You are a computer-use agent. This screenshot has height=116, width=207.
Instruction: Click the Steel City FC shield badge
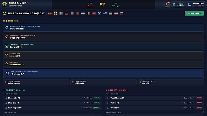pyautogui.click(x=6, y=103)
